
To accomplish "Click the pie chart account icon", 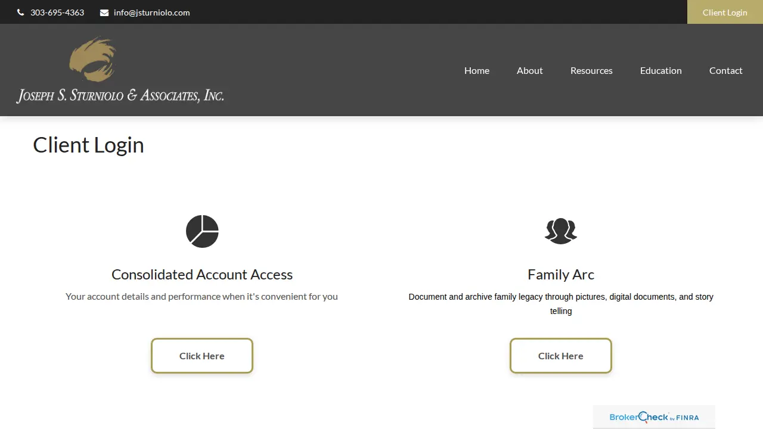I will point(202,231).
